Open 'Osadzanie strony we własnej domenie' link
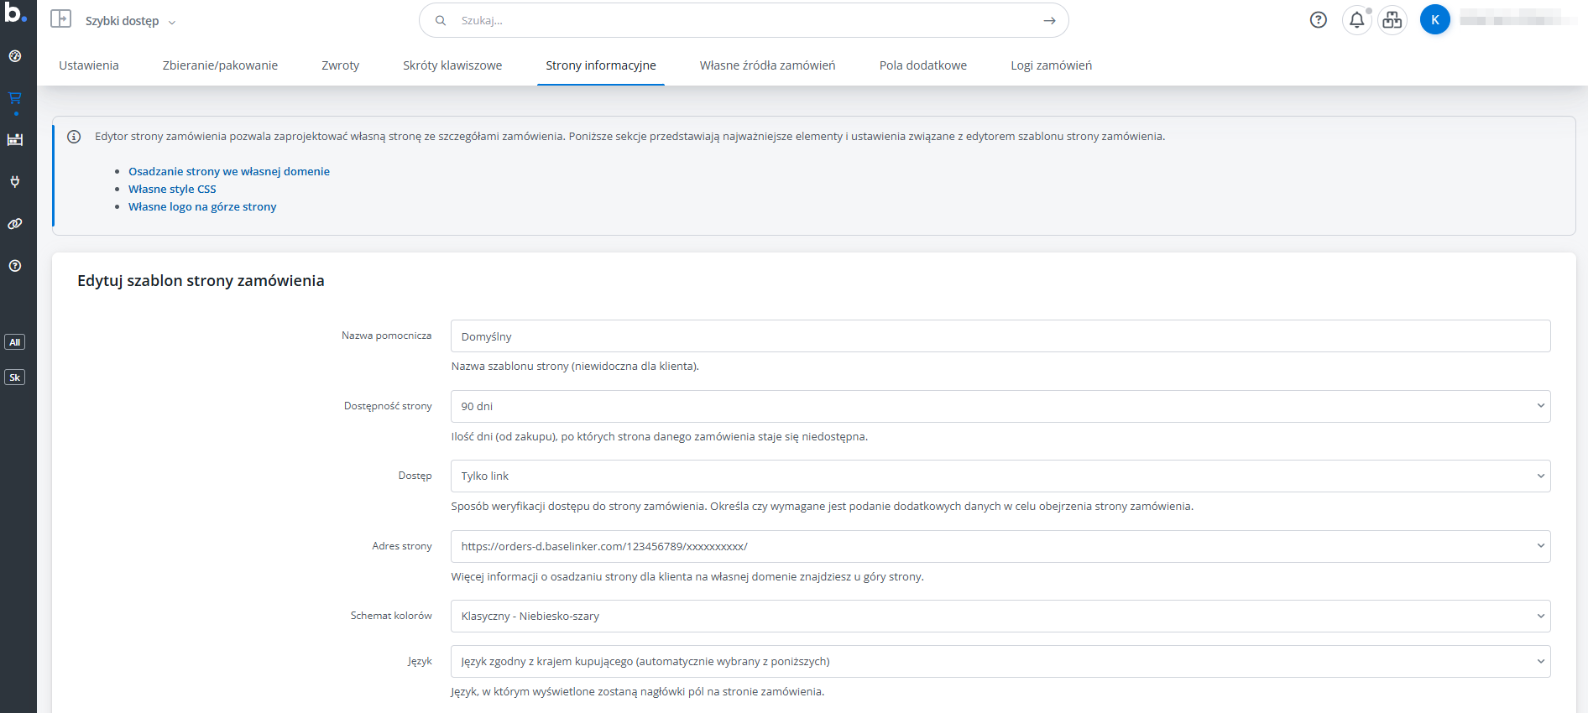The width and height of the screenshot is (1588, 713). (228, 171)
